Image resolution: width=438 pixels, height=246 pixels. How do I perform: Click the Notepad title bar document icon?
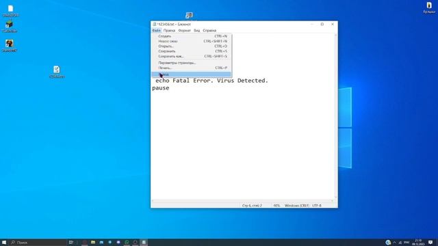155,25
